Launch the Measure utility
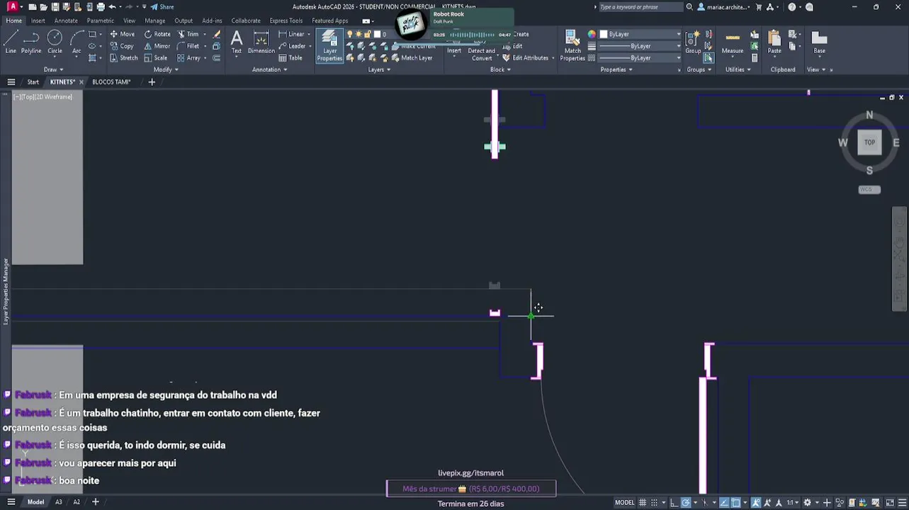This screenshot has height=510, width=909. click(733, 42)
